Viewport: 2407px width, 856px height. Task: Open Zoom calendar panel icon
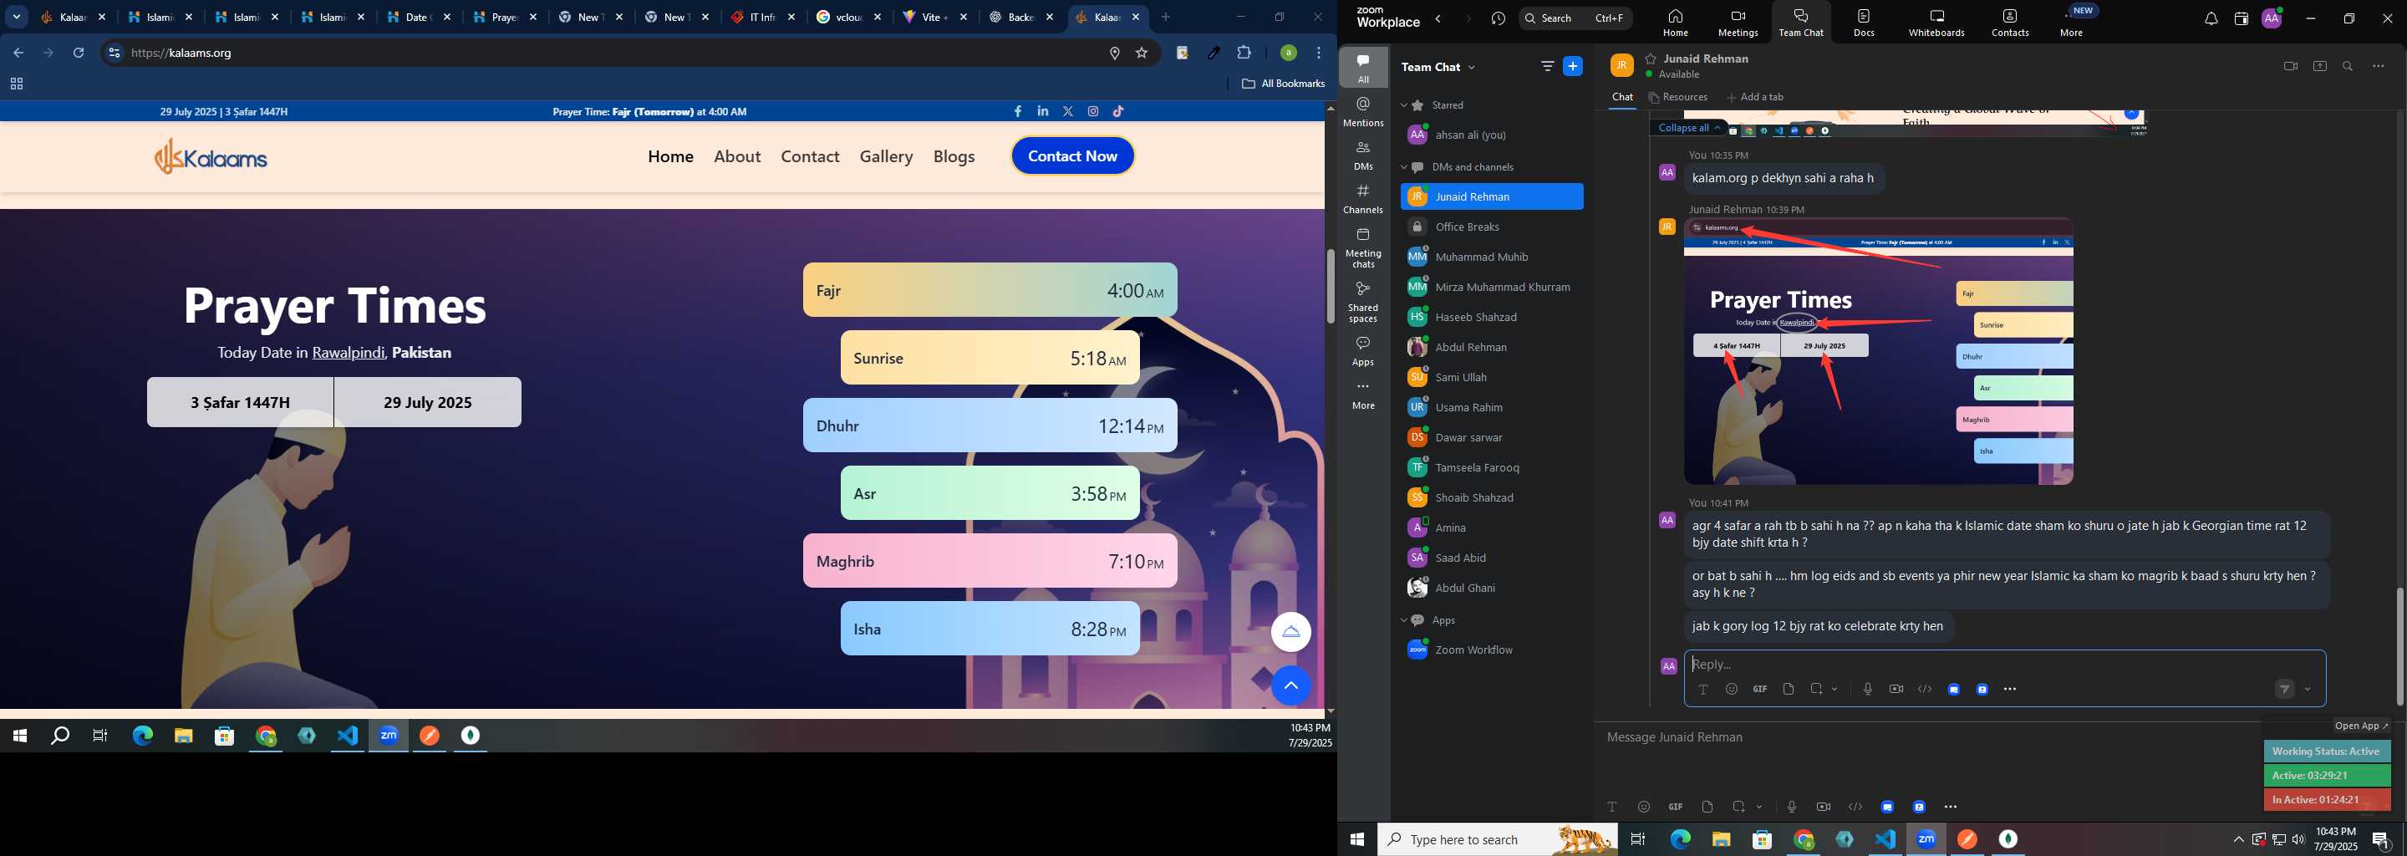[x=2241, y=18]
